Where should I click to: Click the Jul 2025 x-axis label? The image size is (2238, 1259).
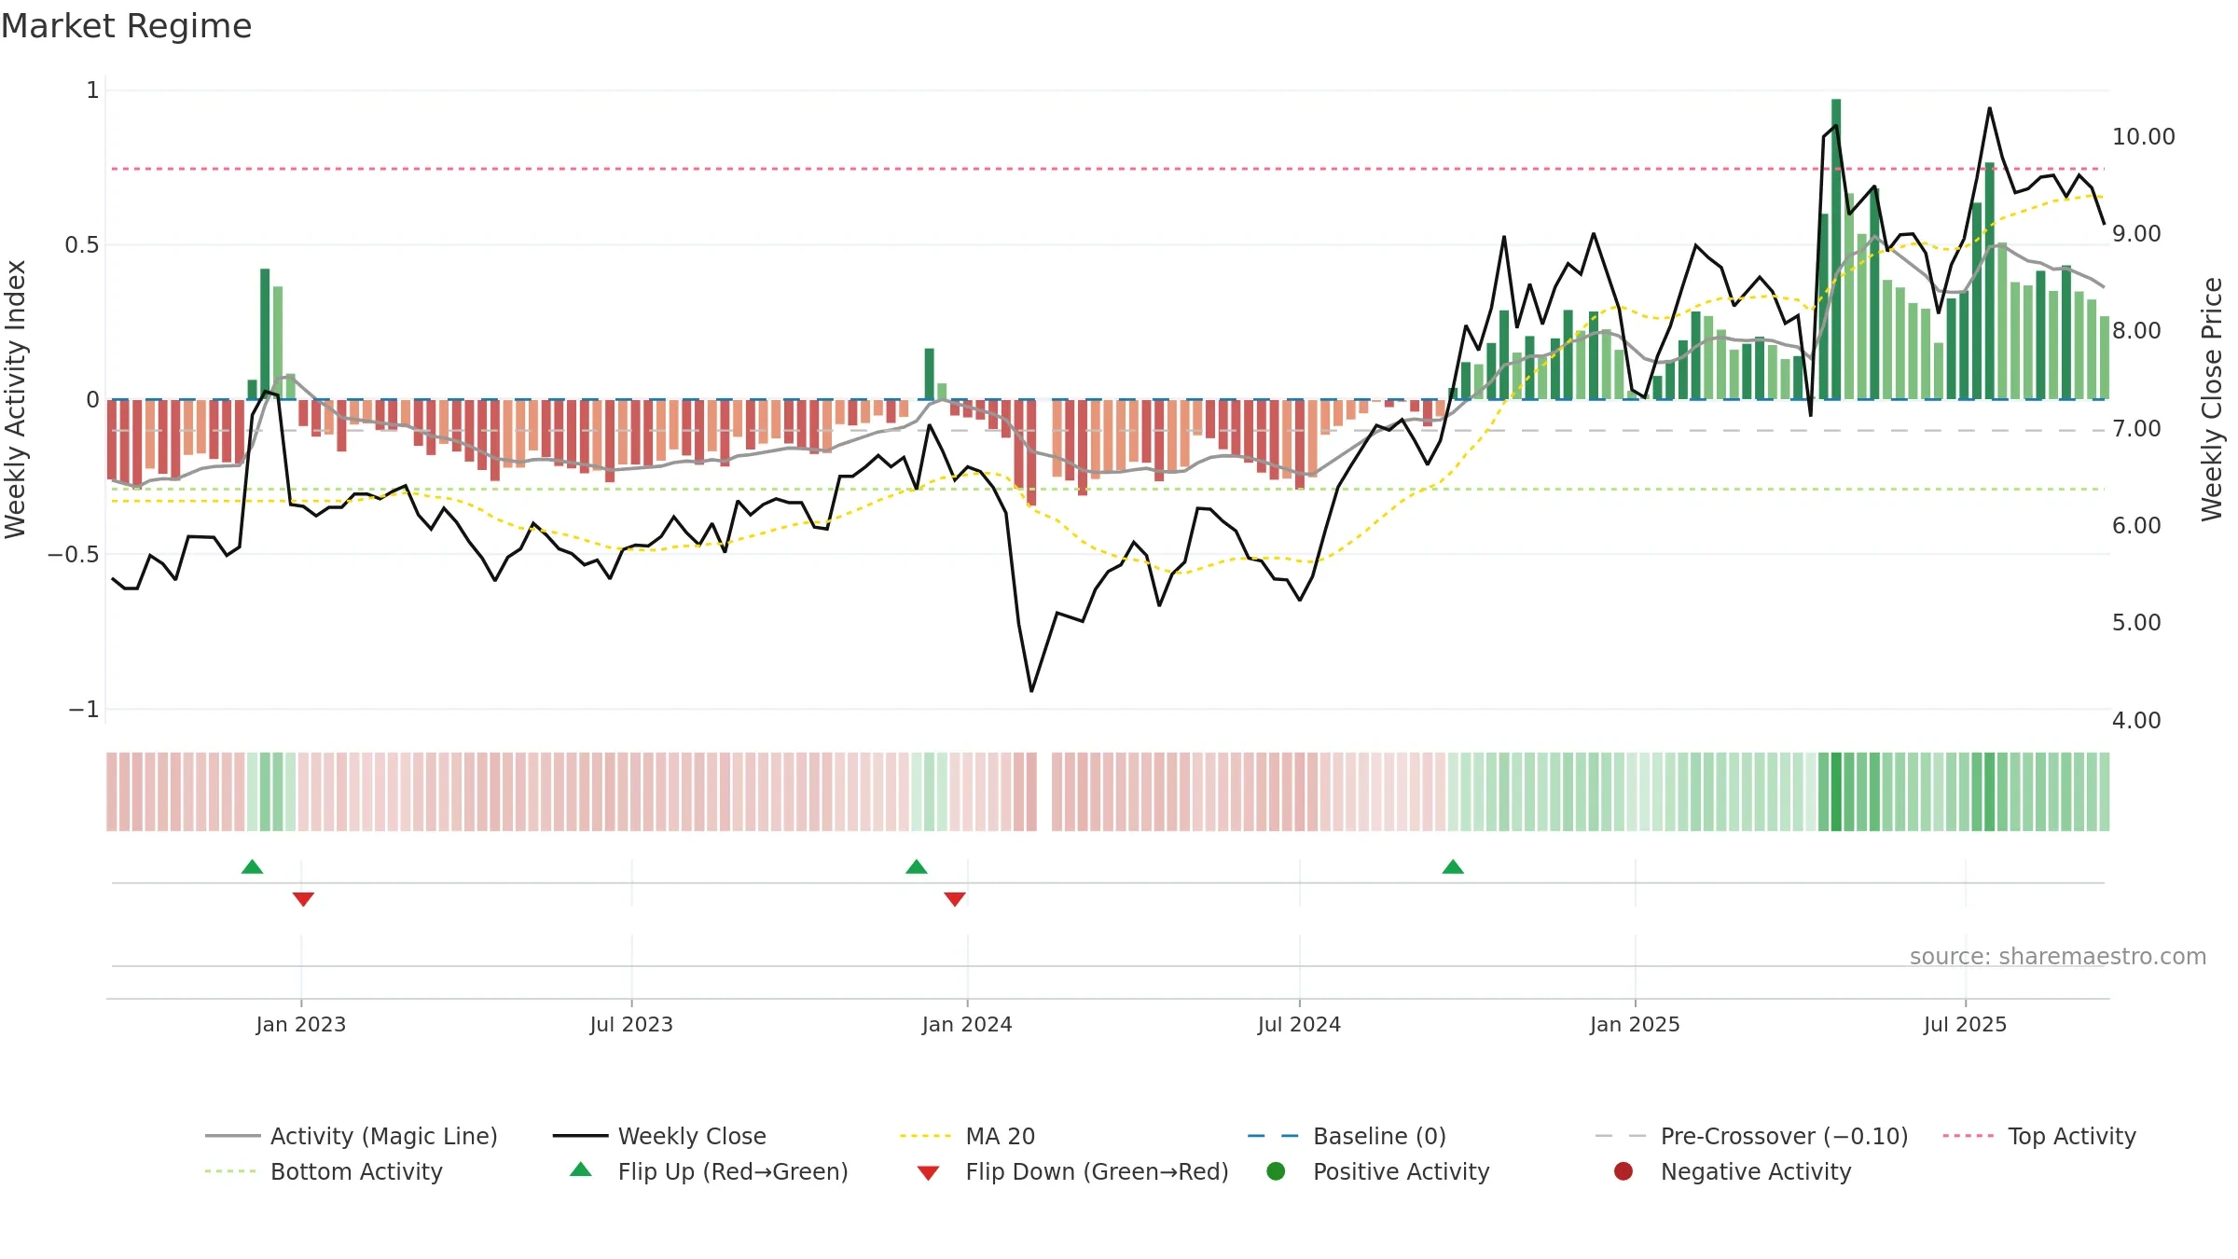pyautogui.click(x=1965, y=1024)
